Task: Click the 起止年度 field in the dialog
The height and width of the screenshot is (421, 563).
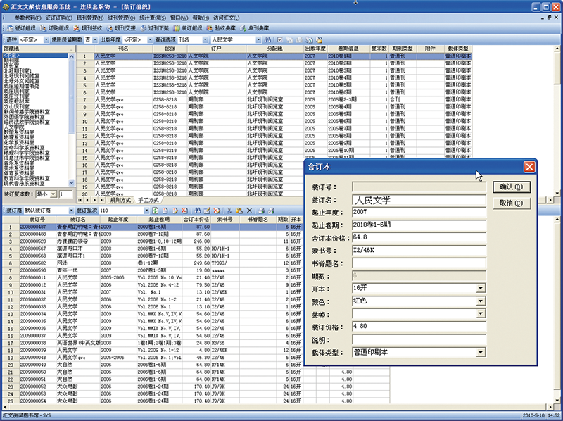Action: tap(419, 213)
